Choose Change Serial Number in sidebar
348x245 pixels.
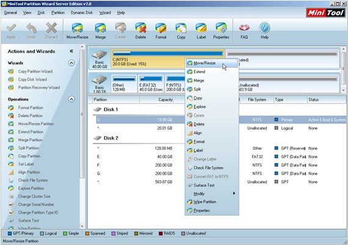pos(36,204)
